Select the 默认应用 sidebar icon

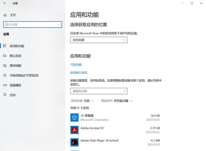(5, 56)
